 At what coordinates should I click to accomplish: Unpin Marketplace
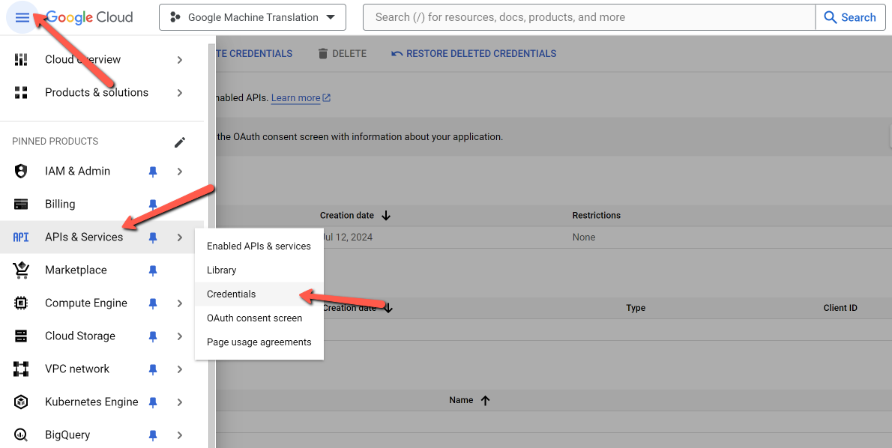coord(152,270)
